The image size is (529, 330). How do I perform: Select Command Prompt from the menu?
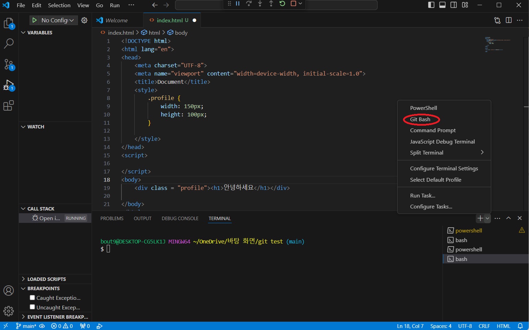pos(444,130)
